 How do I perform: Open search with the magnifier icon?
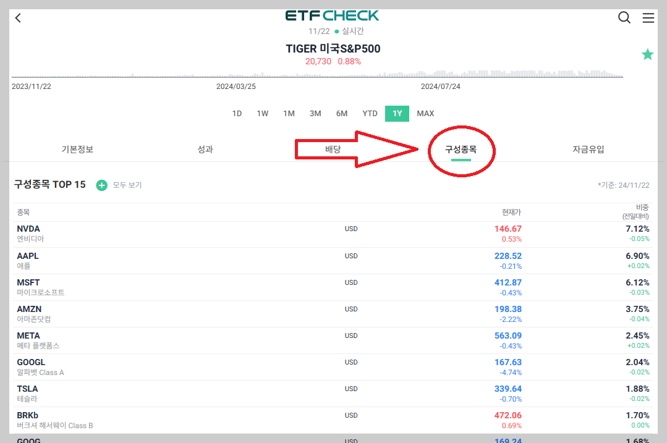pos(624,17)
